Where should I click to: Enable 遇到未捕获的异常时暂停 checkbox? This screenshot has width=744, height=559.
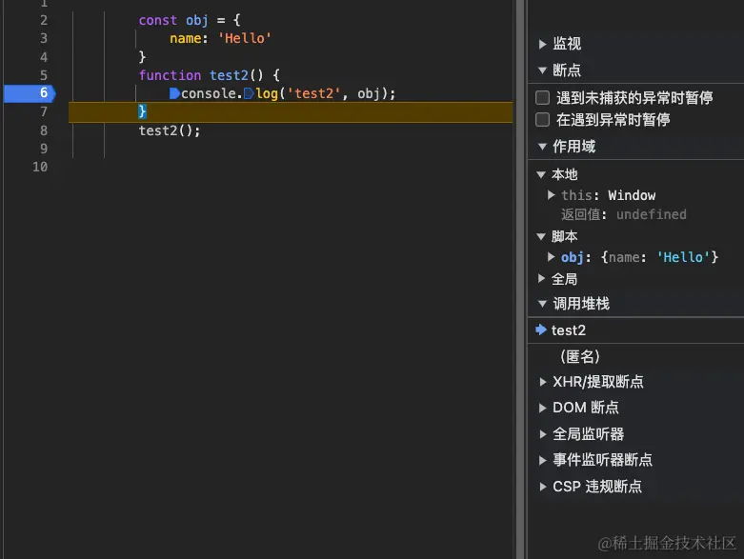coord(542,98)
